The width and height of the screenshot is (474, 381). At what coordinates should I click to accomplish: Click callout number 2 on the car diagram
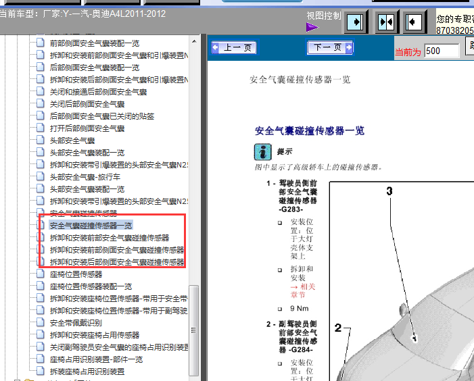338,328
